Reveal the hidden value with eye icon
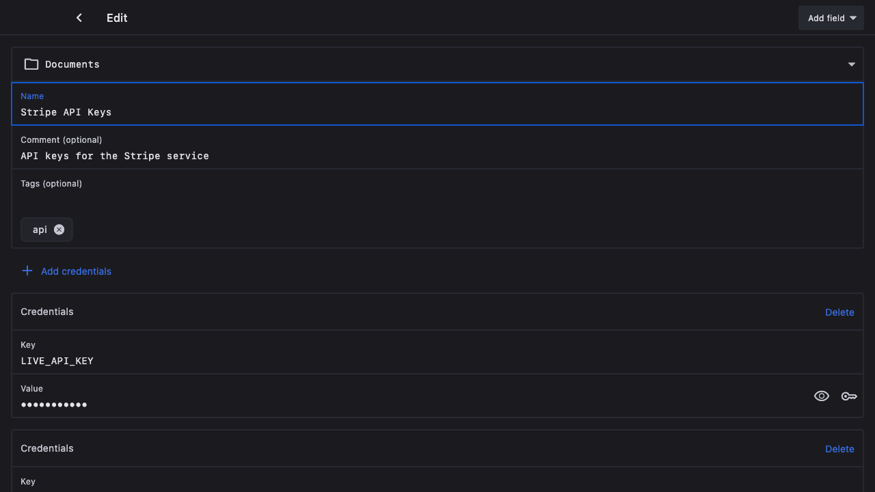The image size is (875, 492). point(822,396)
